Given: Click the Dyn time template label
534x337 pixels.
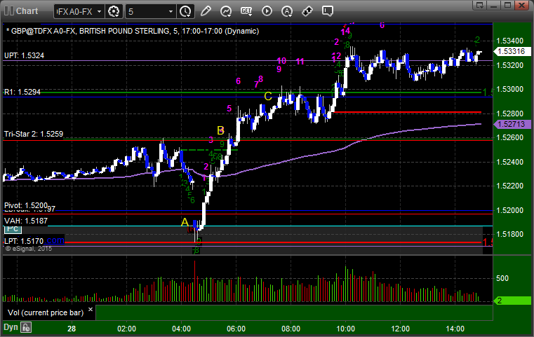Looking at the screenshot, I should (11, 327).
